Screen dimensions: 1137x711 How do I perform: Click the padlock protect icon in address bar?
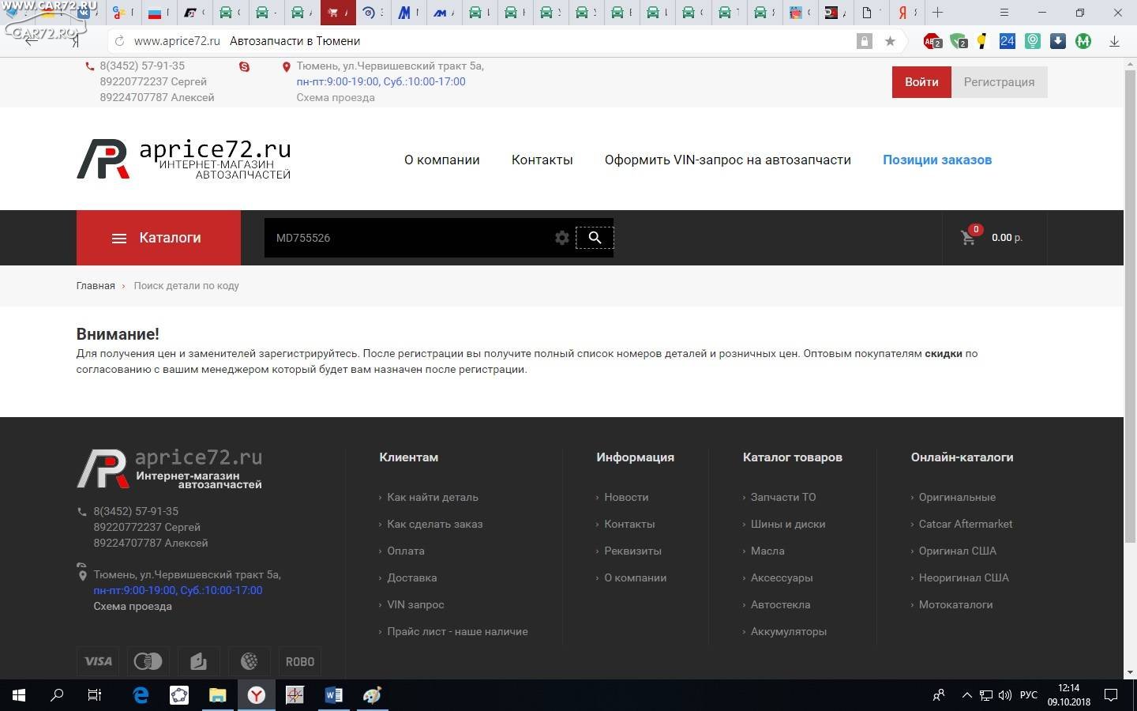(865, 41)
